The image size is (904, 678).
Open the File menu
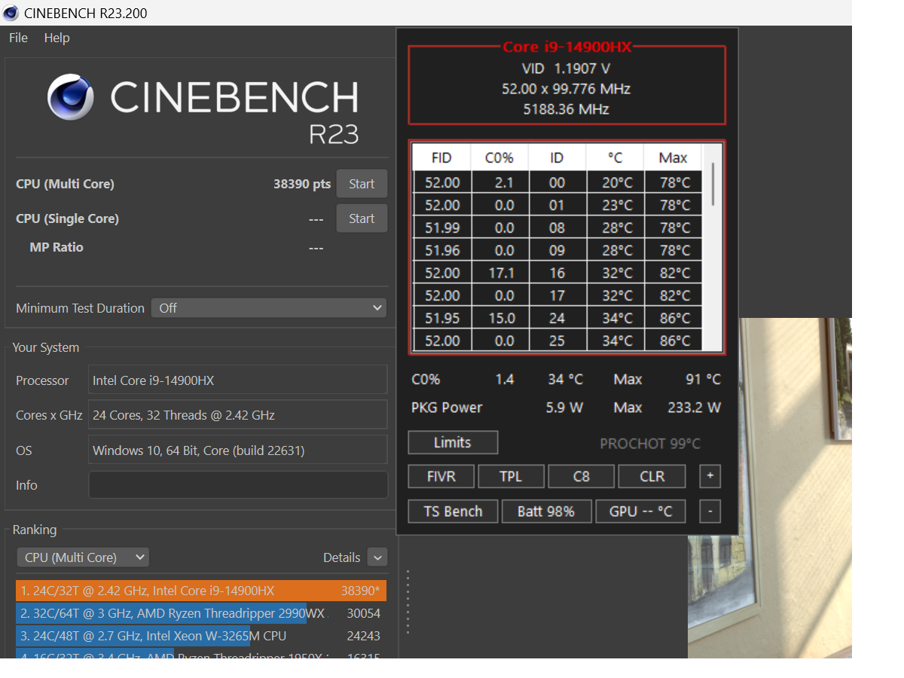(x=18, y=38)
